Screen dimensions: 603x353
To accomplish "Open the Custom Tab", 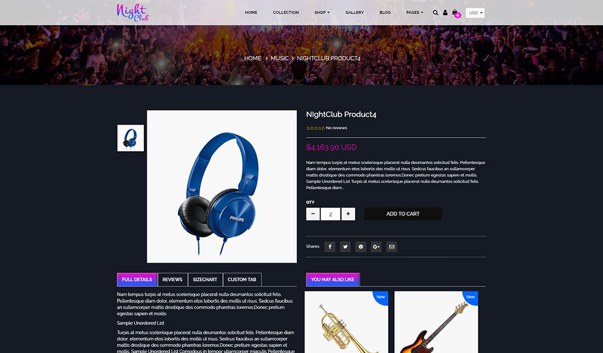I will [x=242, y=279].
